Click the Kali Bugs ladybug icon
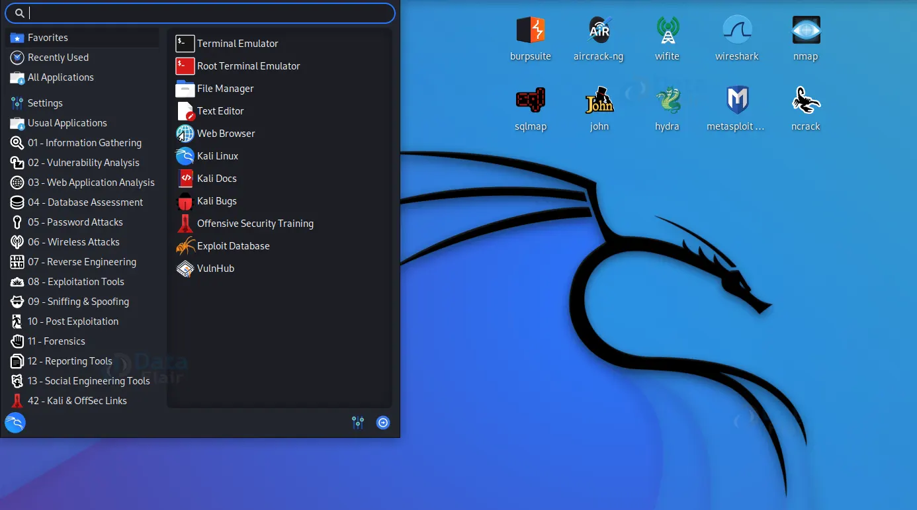917x510 pixels. (x=185, y=201)
